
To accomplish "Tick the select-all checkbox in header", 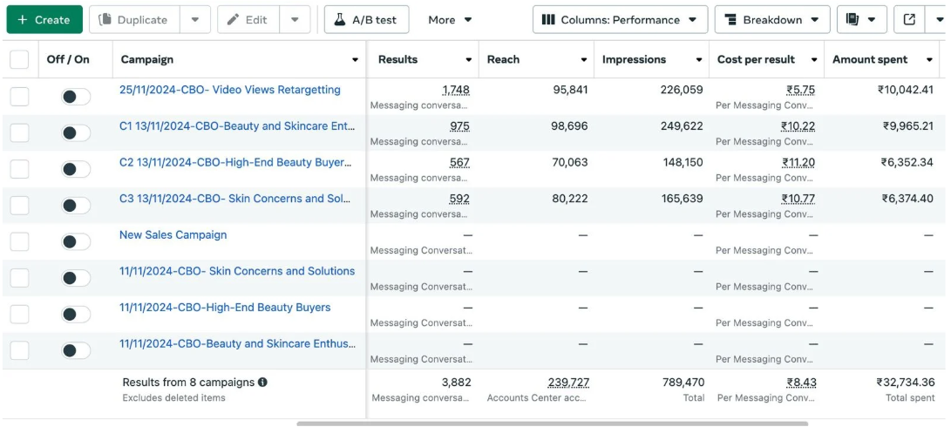I will pyautogui.click(x=19, y=59).
